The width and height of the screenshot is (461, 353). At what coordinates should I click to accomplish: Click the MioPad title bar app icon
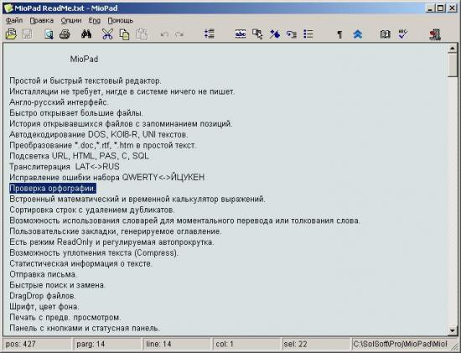[x=8, y=8]
